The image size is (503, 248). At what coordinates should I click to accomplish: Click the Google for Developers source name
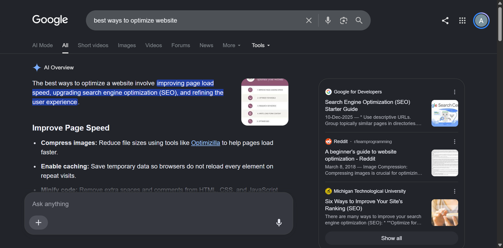[x=358, y=92]
